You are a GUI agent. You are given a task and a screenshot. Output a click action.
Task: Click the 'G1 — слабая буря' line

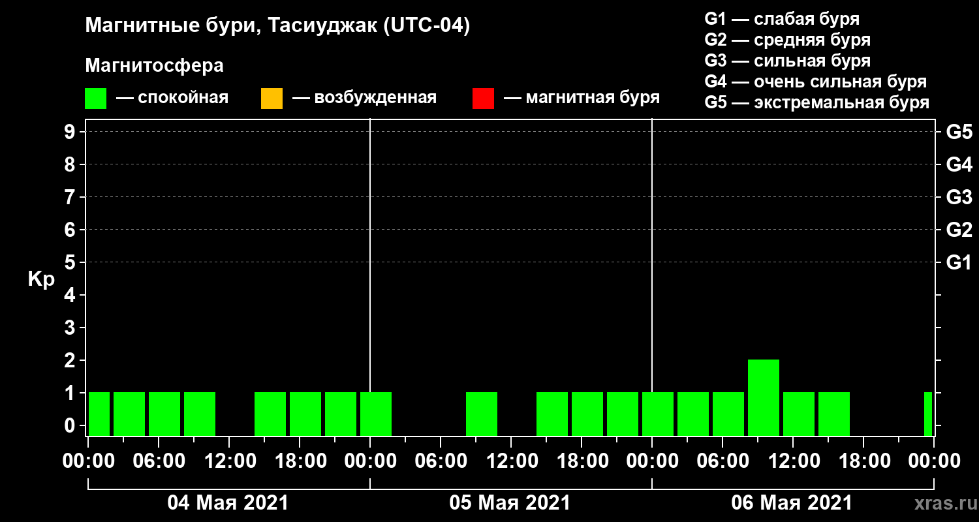coord(782,19)
